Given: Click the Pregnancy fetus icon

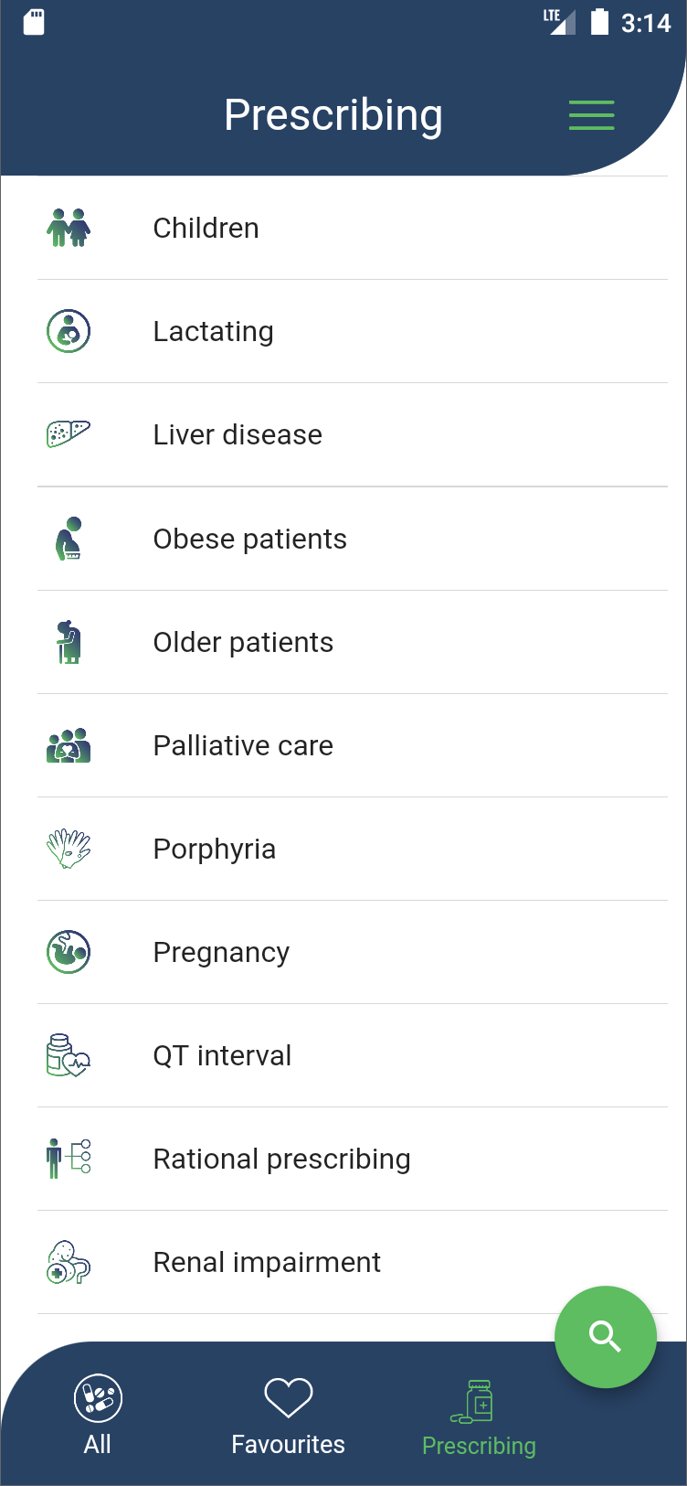Looking at the screenshot, I should click(69, 952).
